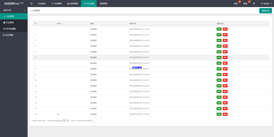Open the records-per-page dropdown showing 20
This screenshot has height=137, width=274.
pos(66,121)
